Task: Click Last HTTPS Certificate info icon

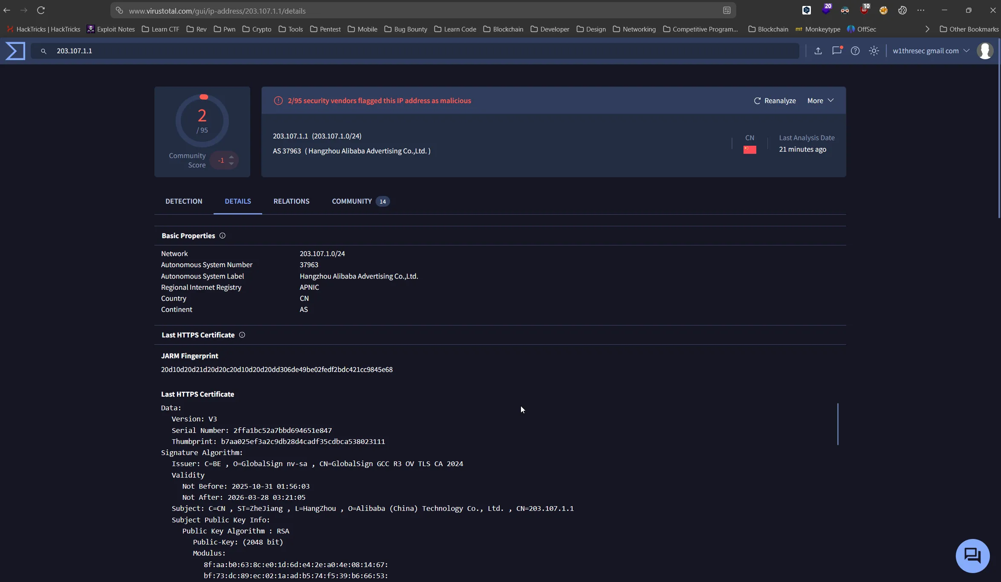Action: [x=242, y=335]
